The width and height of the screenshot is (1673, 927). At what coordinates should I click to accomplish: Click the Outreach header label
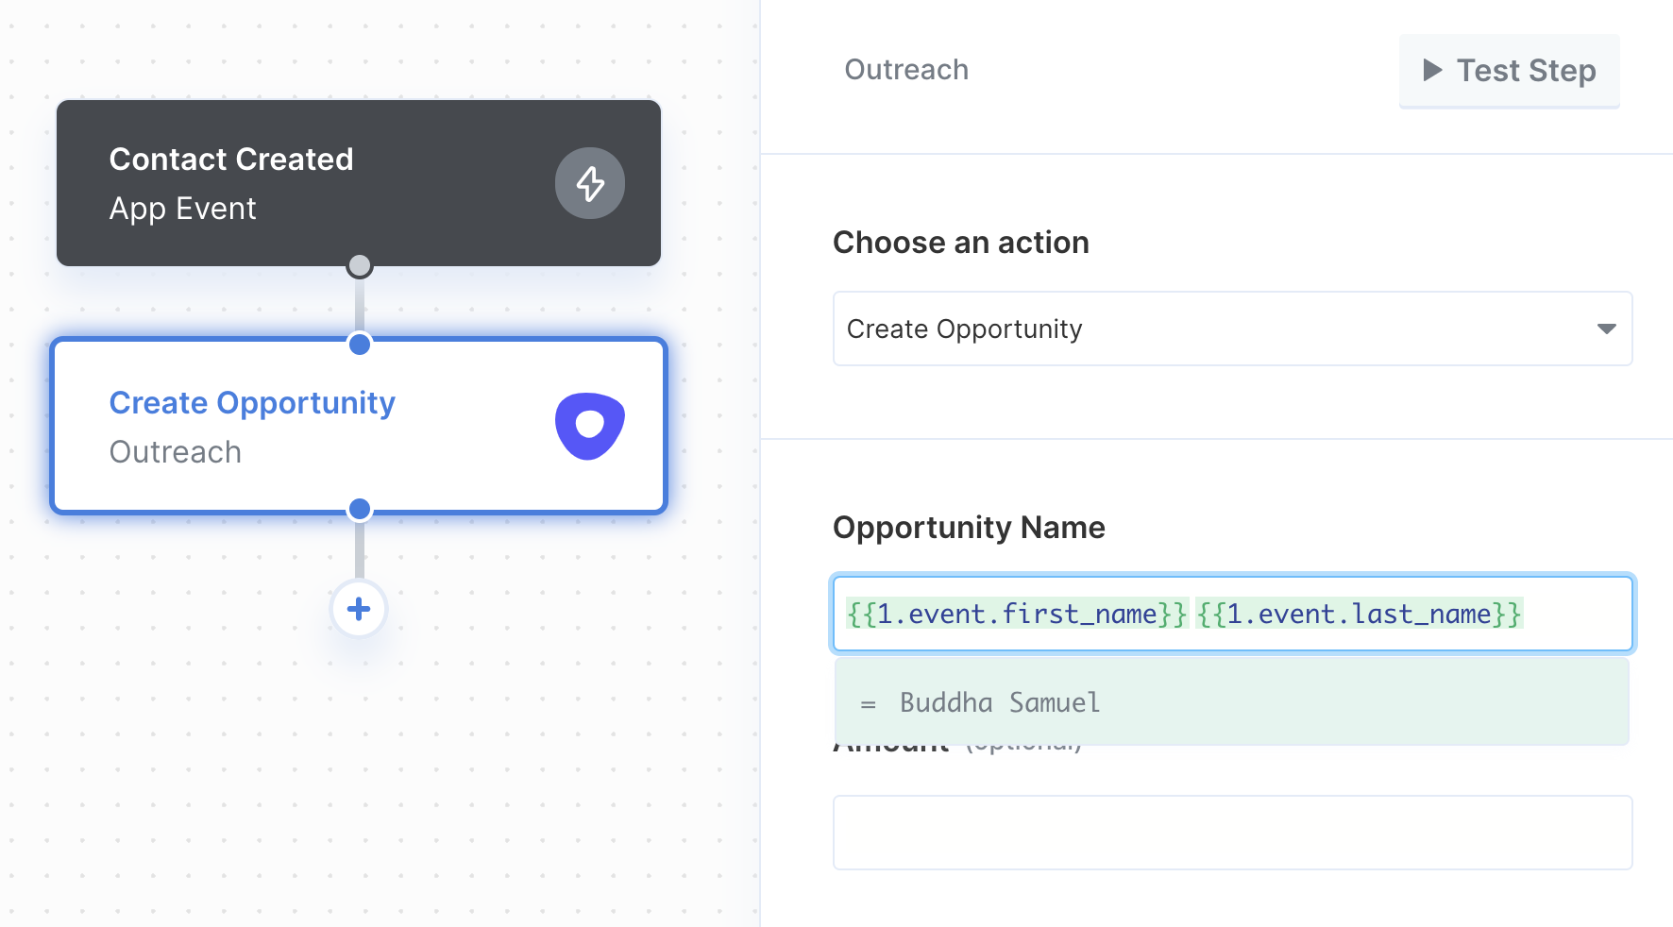906,70
